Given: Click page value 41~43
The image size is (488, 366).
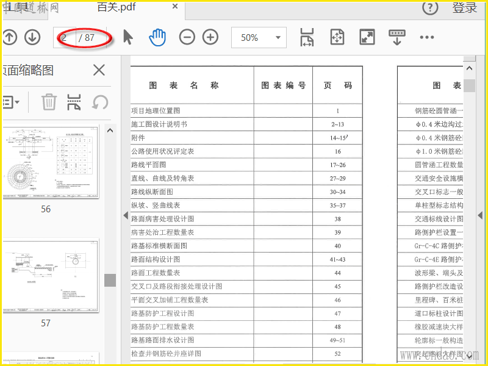Looking at the screenshot, I should click(x=338, y=260).
